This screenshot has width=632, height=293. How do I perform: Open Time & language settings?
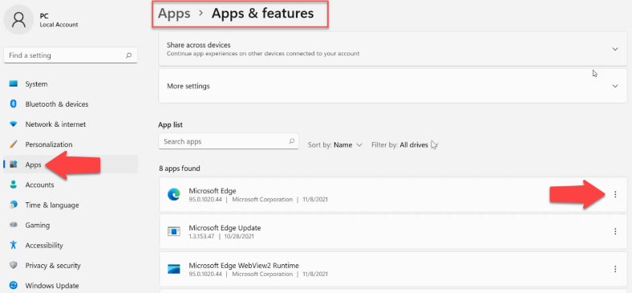52,205
